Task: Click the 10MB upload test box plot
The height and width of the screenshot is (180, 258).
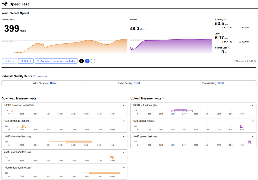Action: [249, 142]
